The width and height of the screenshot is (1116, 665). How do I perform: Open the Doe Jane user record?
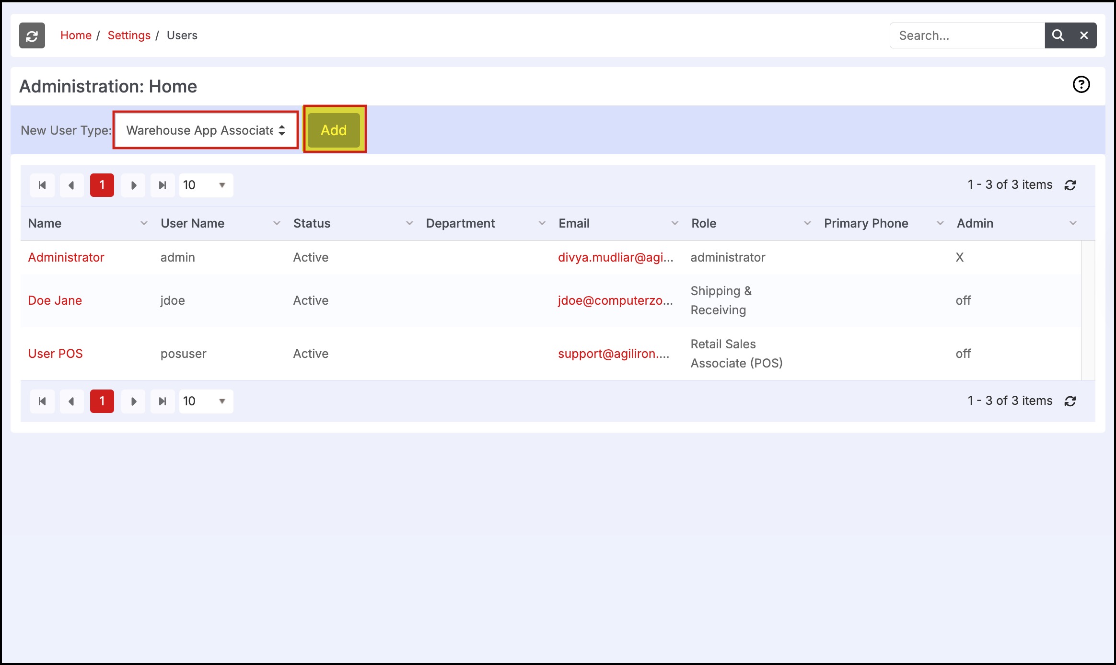(55, 301)
